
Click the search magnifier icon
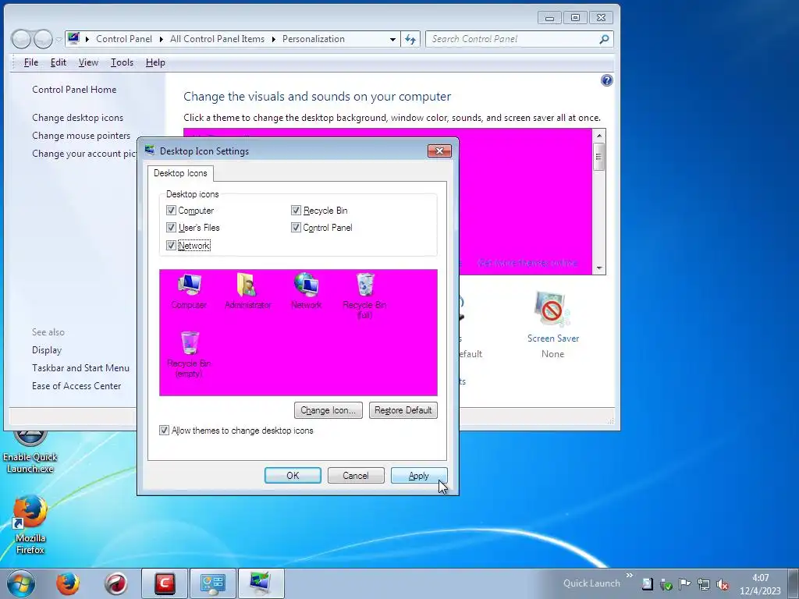pos(604,39)
